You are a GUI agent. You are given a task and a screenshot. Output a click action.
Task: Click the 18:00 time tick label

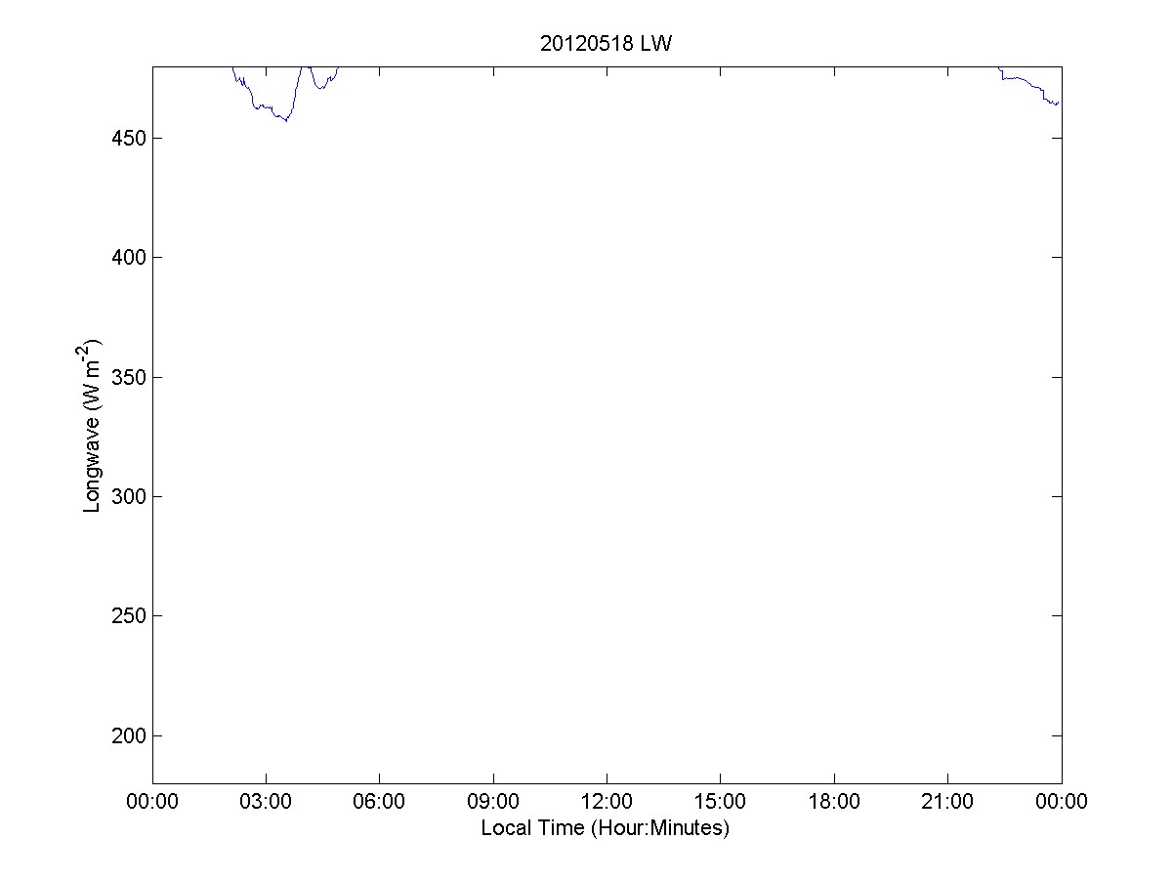point(834,802)
